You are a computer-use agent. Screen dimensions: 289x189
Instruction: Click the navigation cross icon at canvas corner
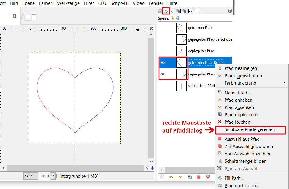pos(152,168)
